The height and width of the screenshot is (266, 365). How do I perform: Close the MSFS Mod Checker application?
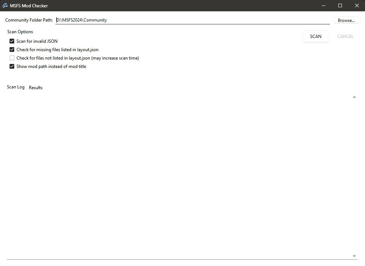pos(357,5)
